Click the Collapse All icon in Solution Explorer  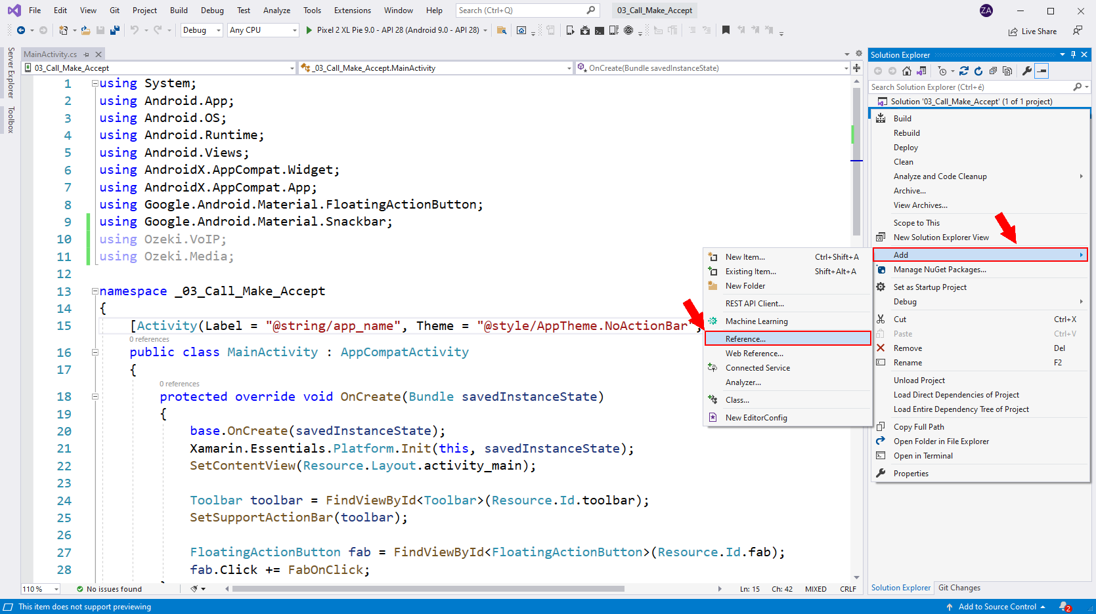click(x=993, y=71)
